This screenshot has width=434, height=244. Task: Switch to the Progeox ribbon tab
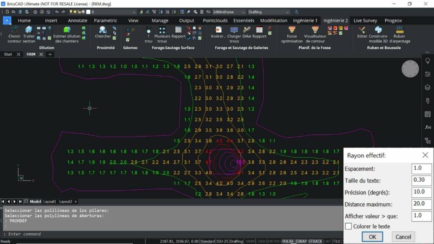[x=393, y=20]
